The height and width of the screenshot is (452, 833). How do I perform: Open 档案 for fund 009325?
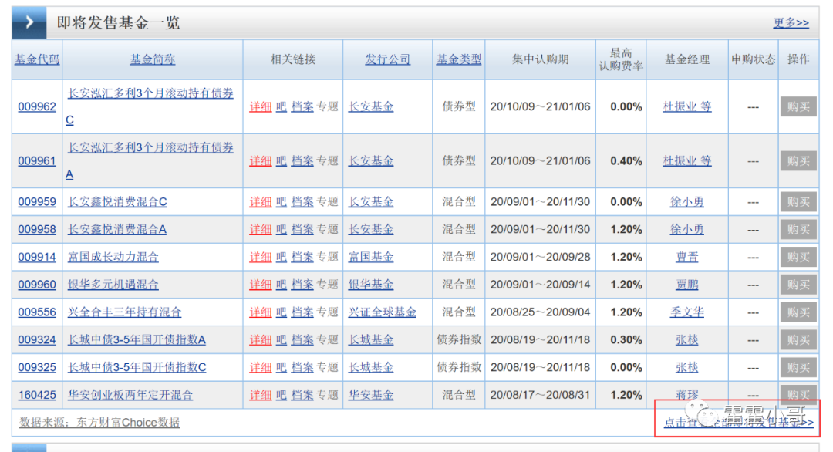tap(302, 368)
